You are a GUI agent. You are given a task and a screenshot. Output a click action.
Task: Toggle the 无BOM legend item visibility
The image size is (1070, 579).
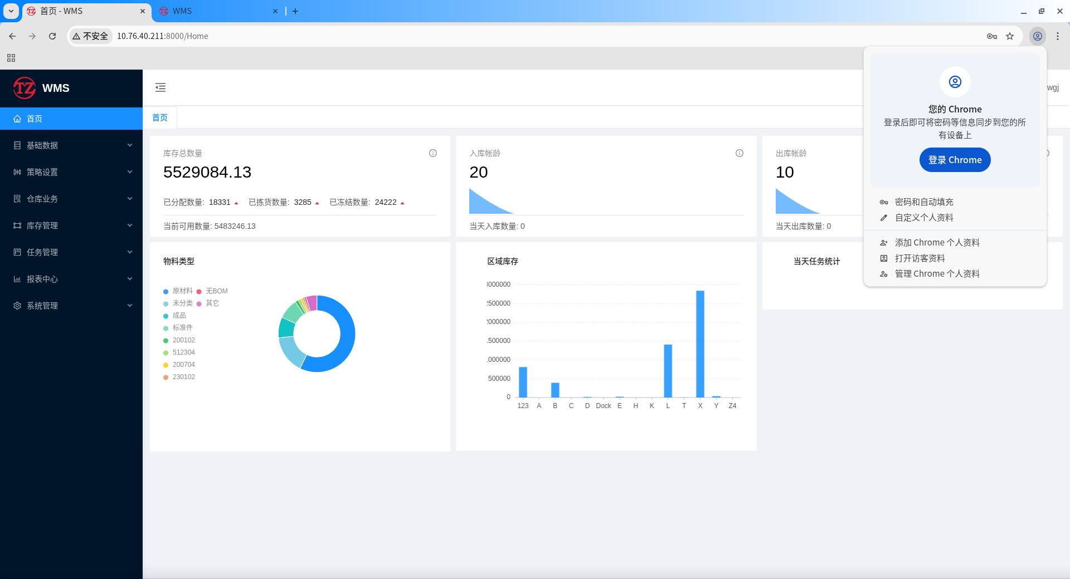(x=212, y=291)
